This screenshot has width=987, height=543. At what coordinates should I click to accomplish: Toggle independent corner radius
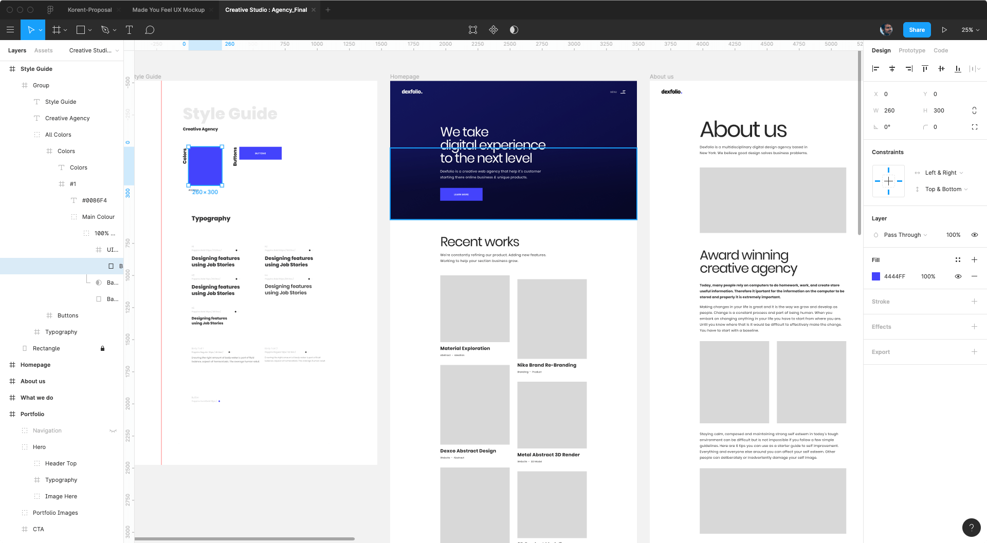[974, 127]
